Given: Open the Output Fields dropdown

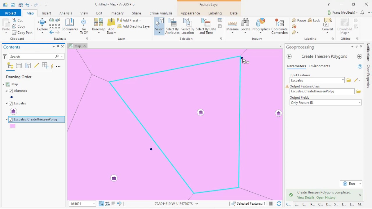Looking at the screenshot, I should pyautogui.click(x=360, y=103).
